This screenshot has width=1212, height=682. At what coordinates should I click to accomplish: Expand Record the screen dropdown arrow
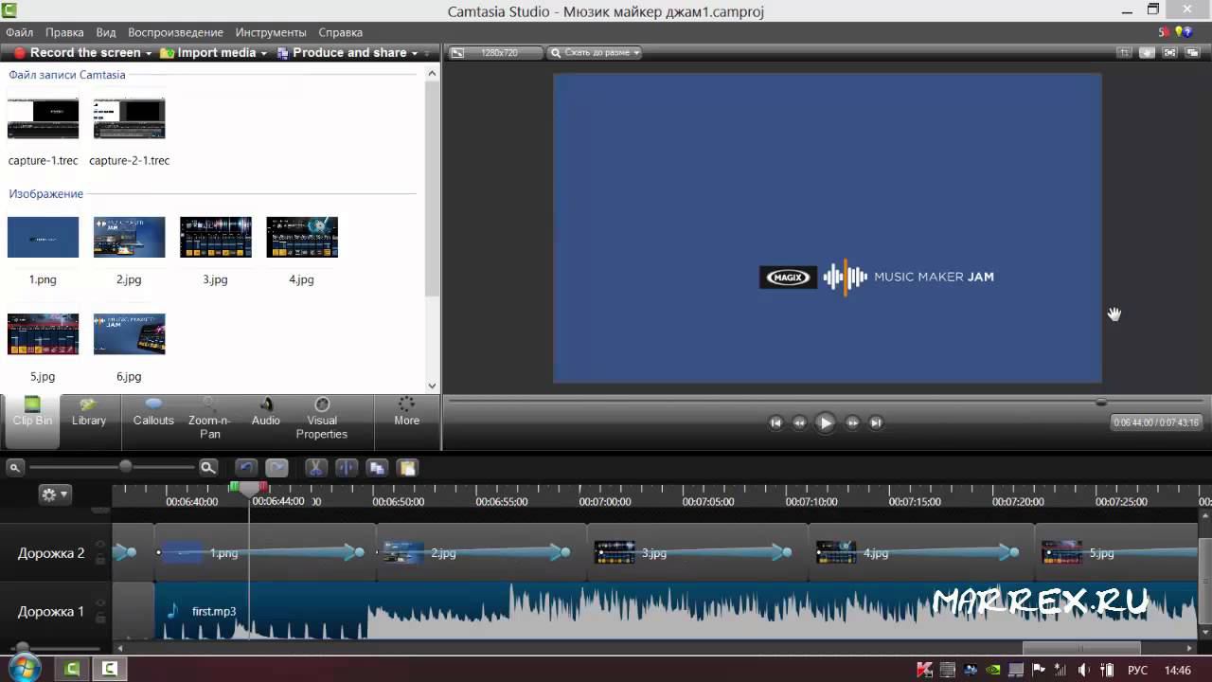pos(149,53)
